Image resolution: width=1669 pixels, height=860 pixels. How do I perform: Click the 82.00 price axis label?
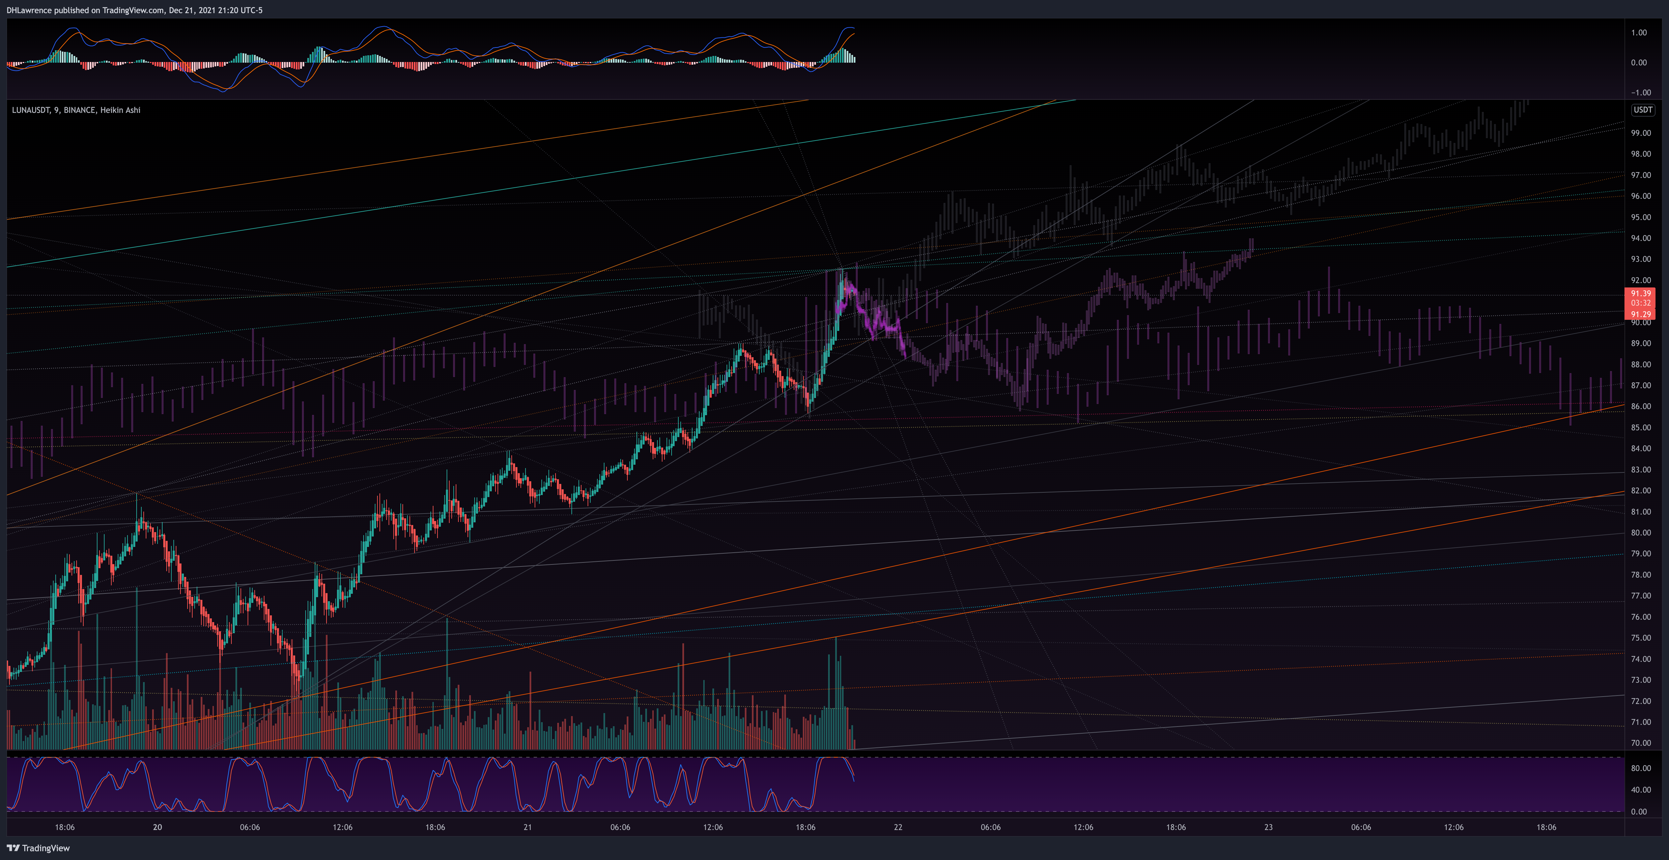(1640, 491)
